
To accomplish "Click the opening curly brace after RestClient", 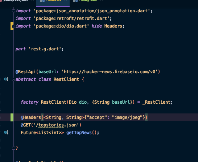I will point(83,79).
